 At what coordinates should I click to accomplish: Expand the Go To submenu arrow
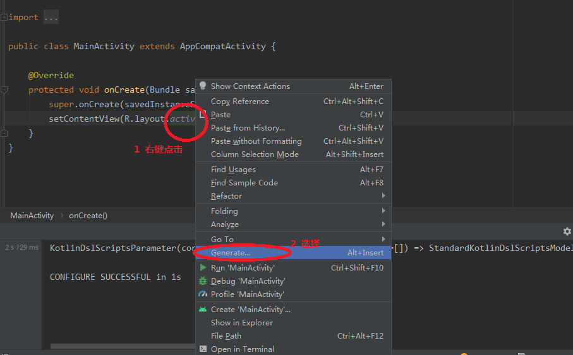pos(383,239)
